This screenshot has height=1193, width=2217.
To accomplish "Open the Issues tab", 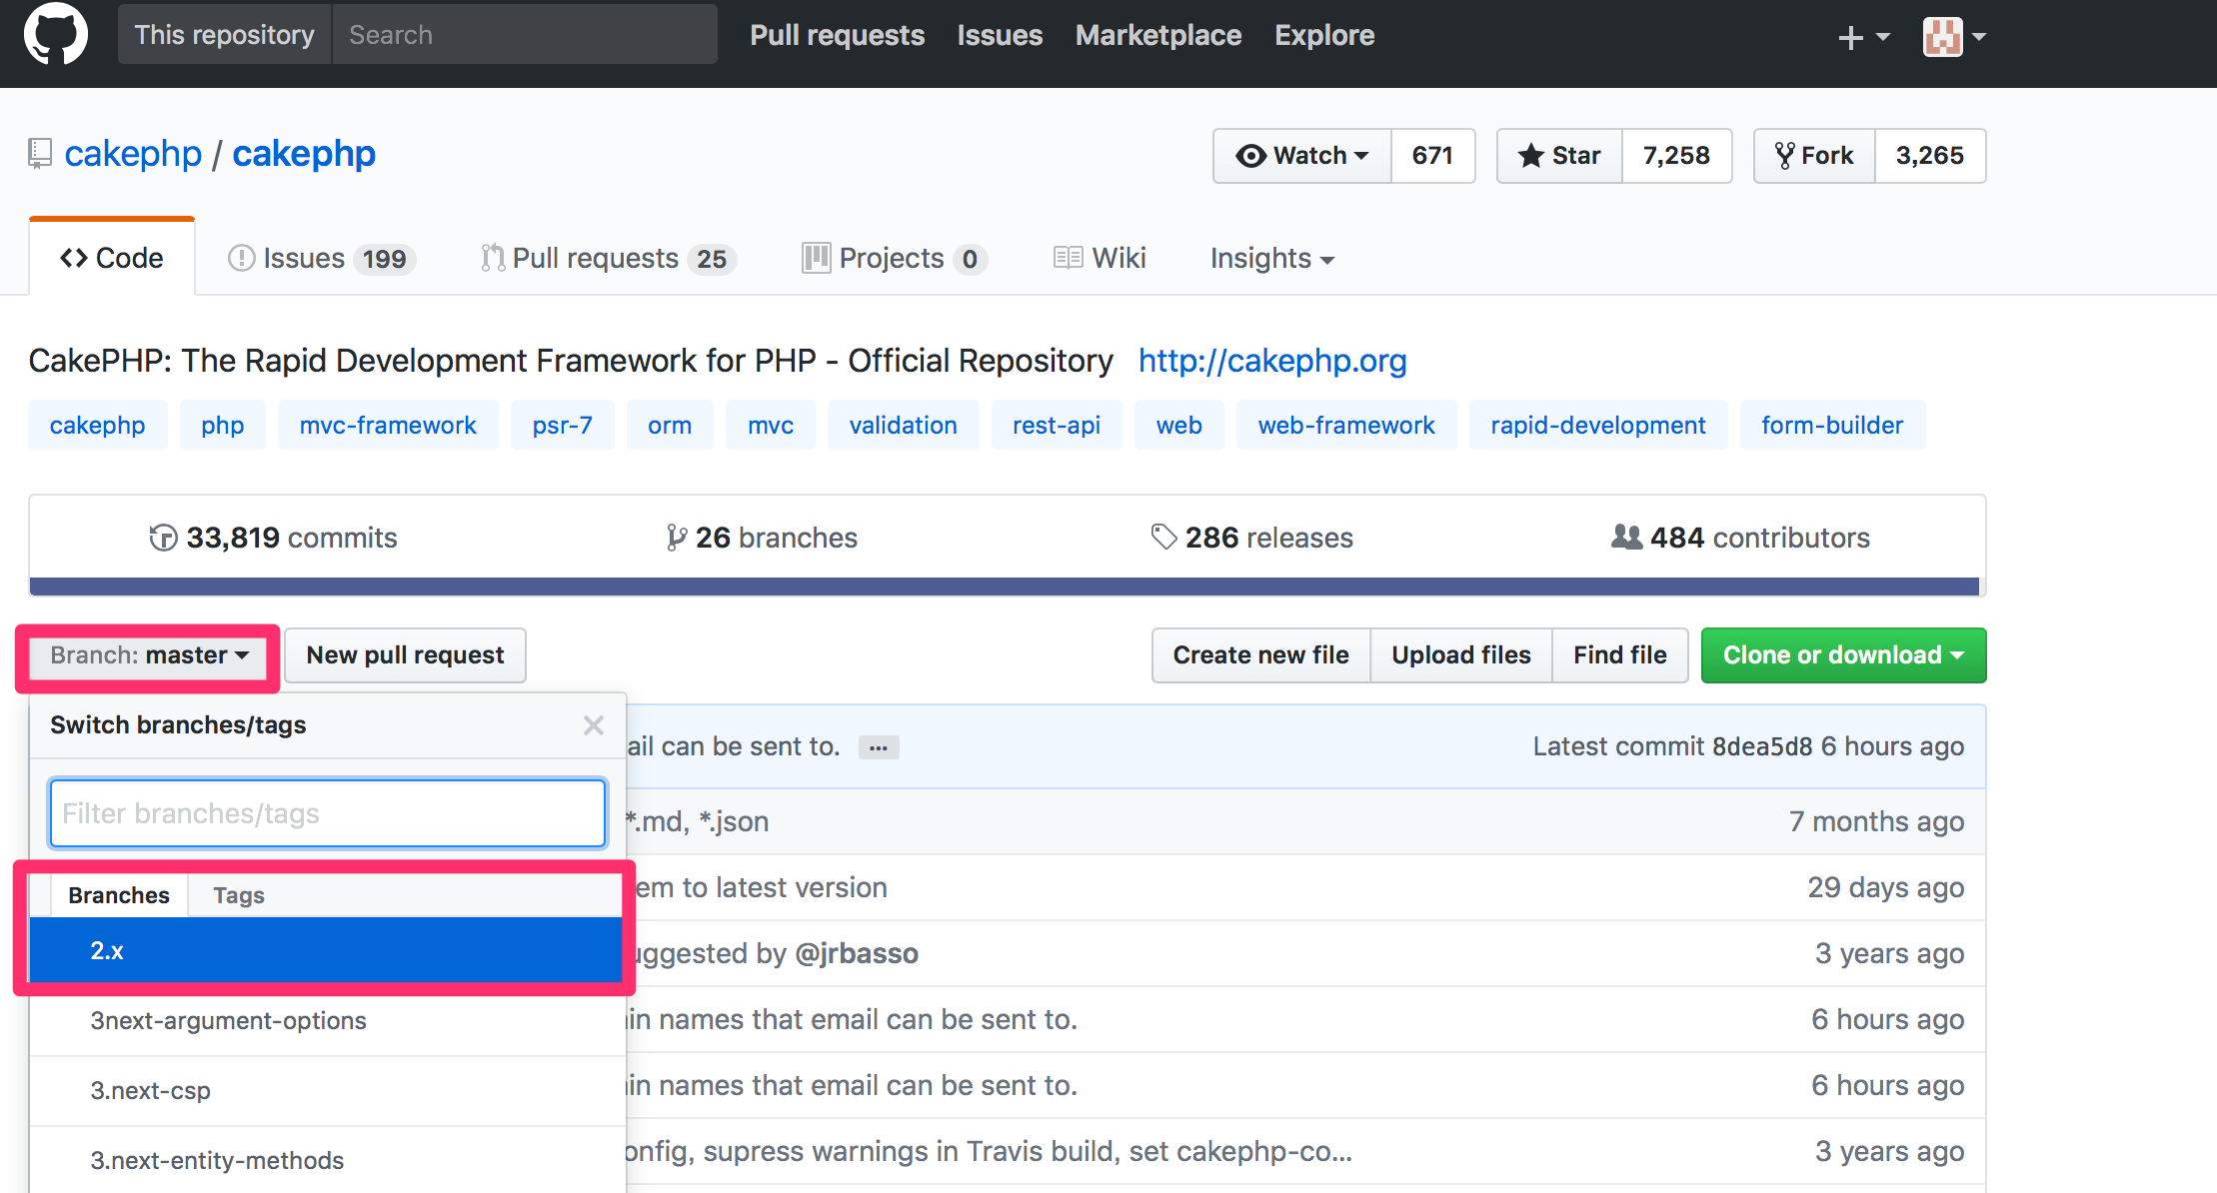I will click(321, 258).
